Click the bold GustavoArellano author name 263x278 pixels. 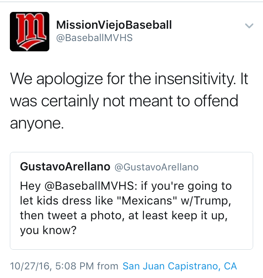tap(65, 167)
